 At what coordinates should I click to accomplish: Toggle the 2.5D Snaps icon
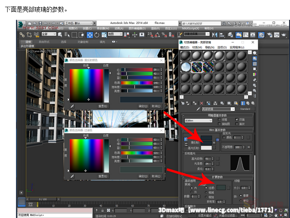tap(150, 35)
